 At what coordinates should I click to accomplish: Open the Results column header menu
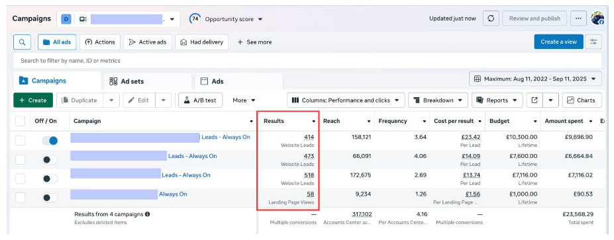(x=314, y=122)
